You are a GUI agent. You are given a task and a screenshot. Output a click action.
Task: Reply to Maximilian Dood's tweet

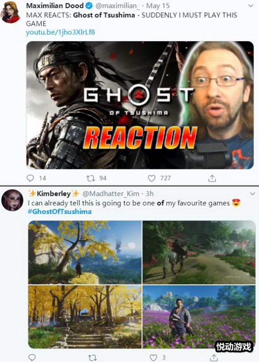[30, 178]
